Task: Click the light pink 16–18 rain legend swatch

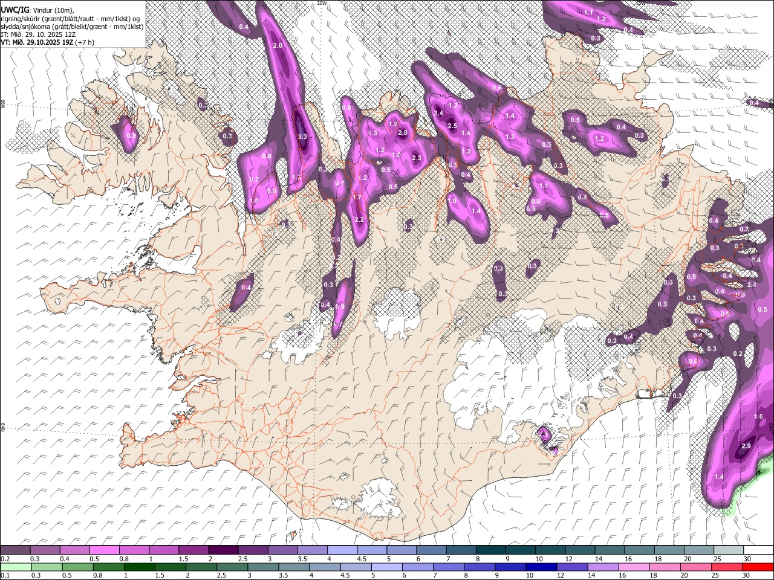Action: (635, 567)
